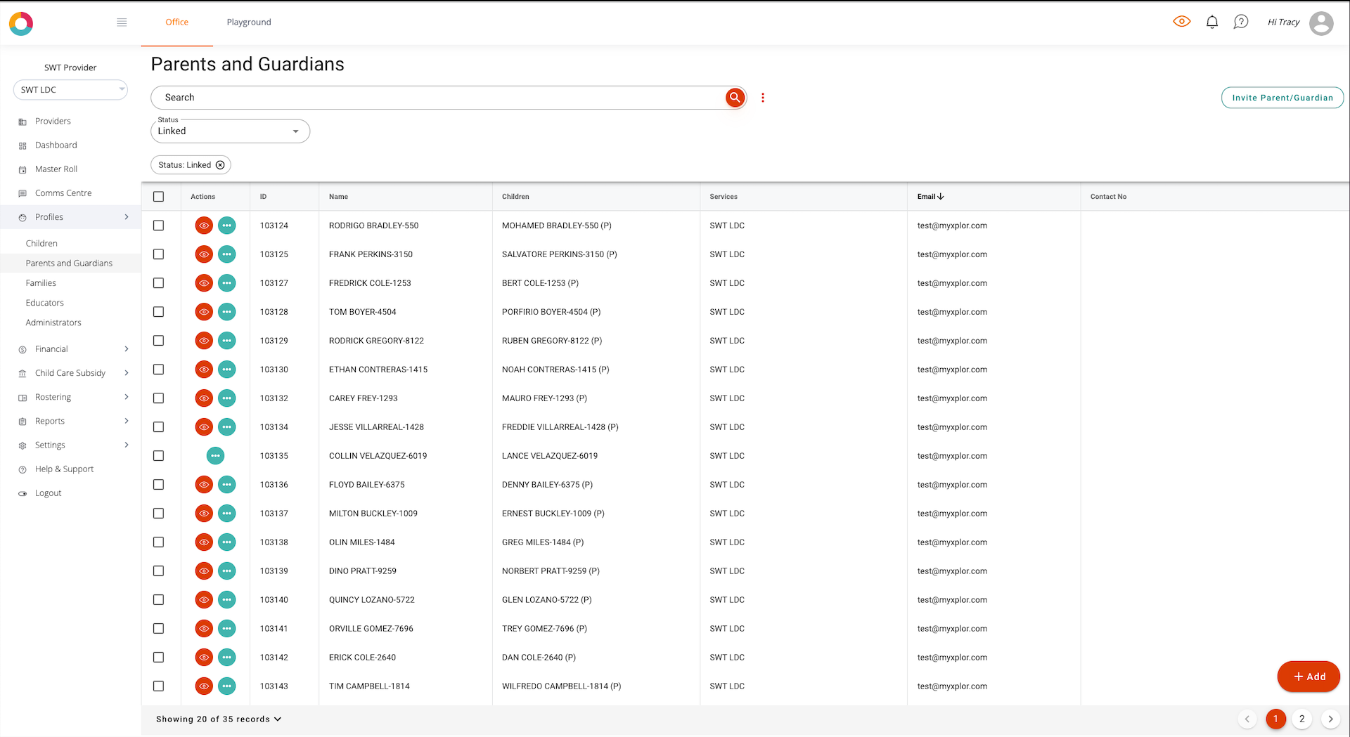Toggle the orange eye icon in the header
The image size is (1350, 737).
[1182, 22]
